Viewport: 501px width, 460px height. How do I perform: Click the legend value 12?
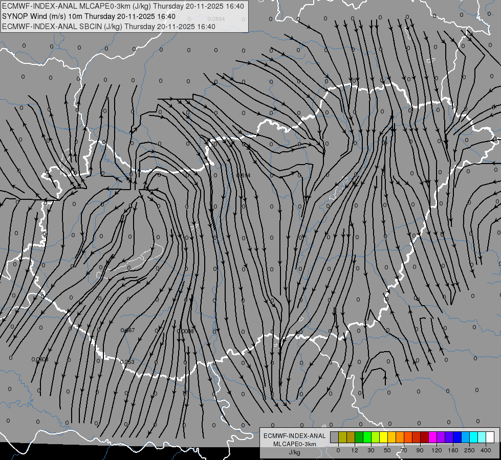tap(355, 450)
